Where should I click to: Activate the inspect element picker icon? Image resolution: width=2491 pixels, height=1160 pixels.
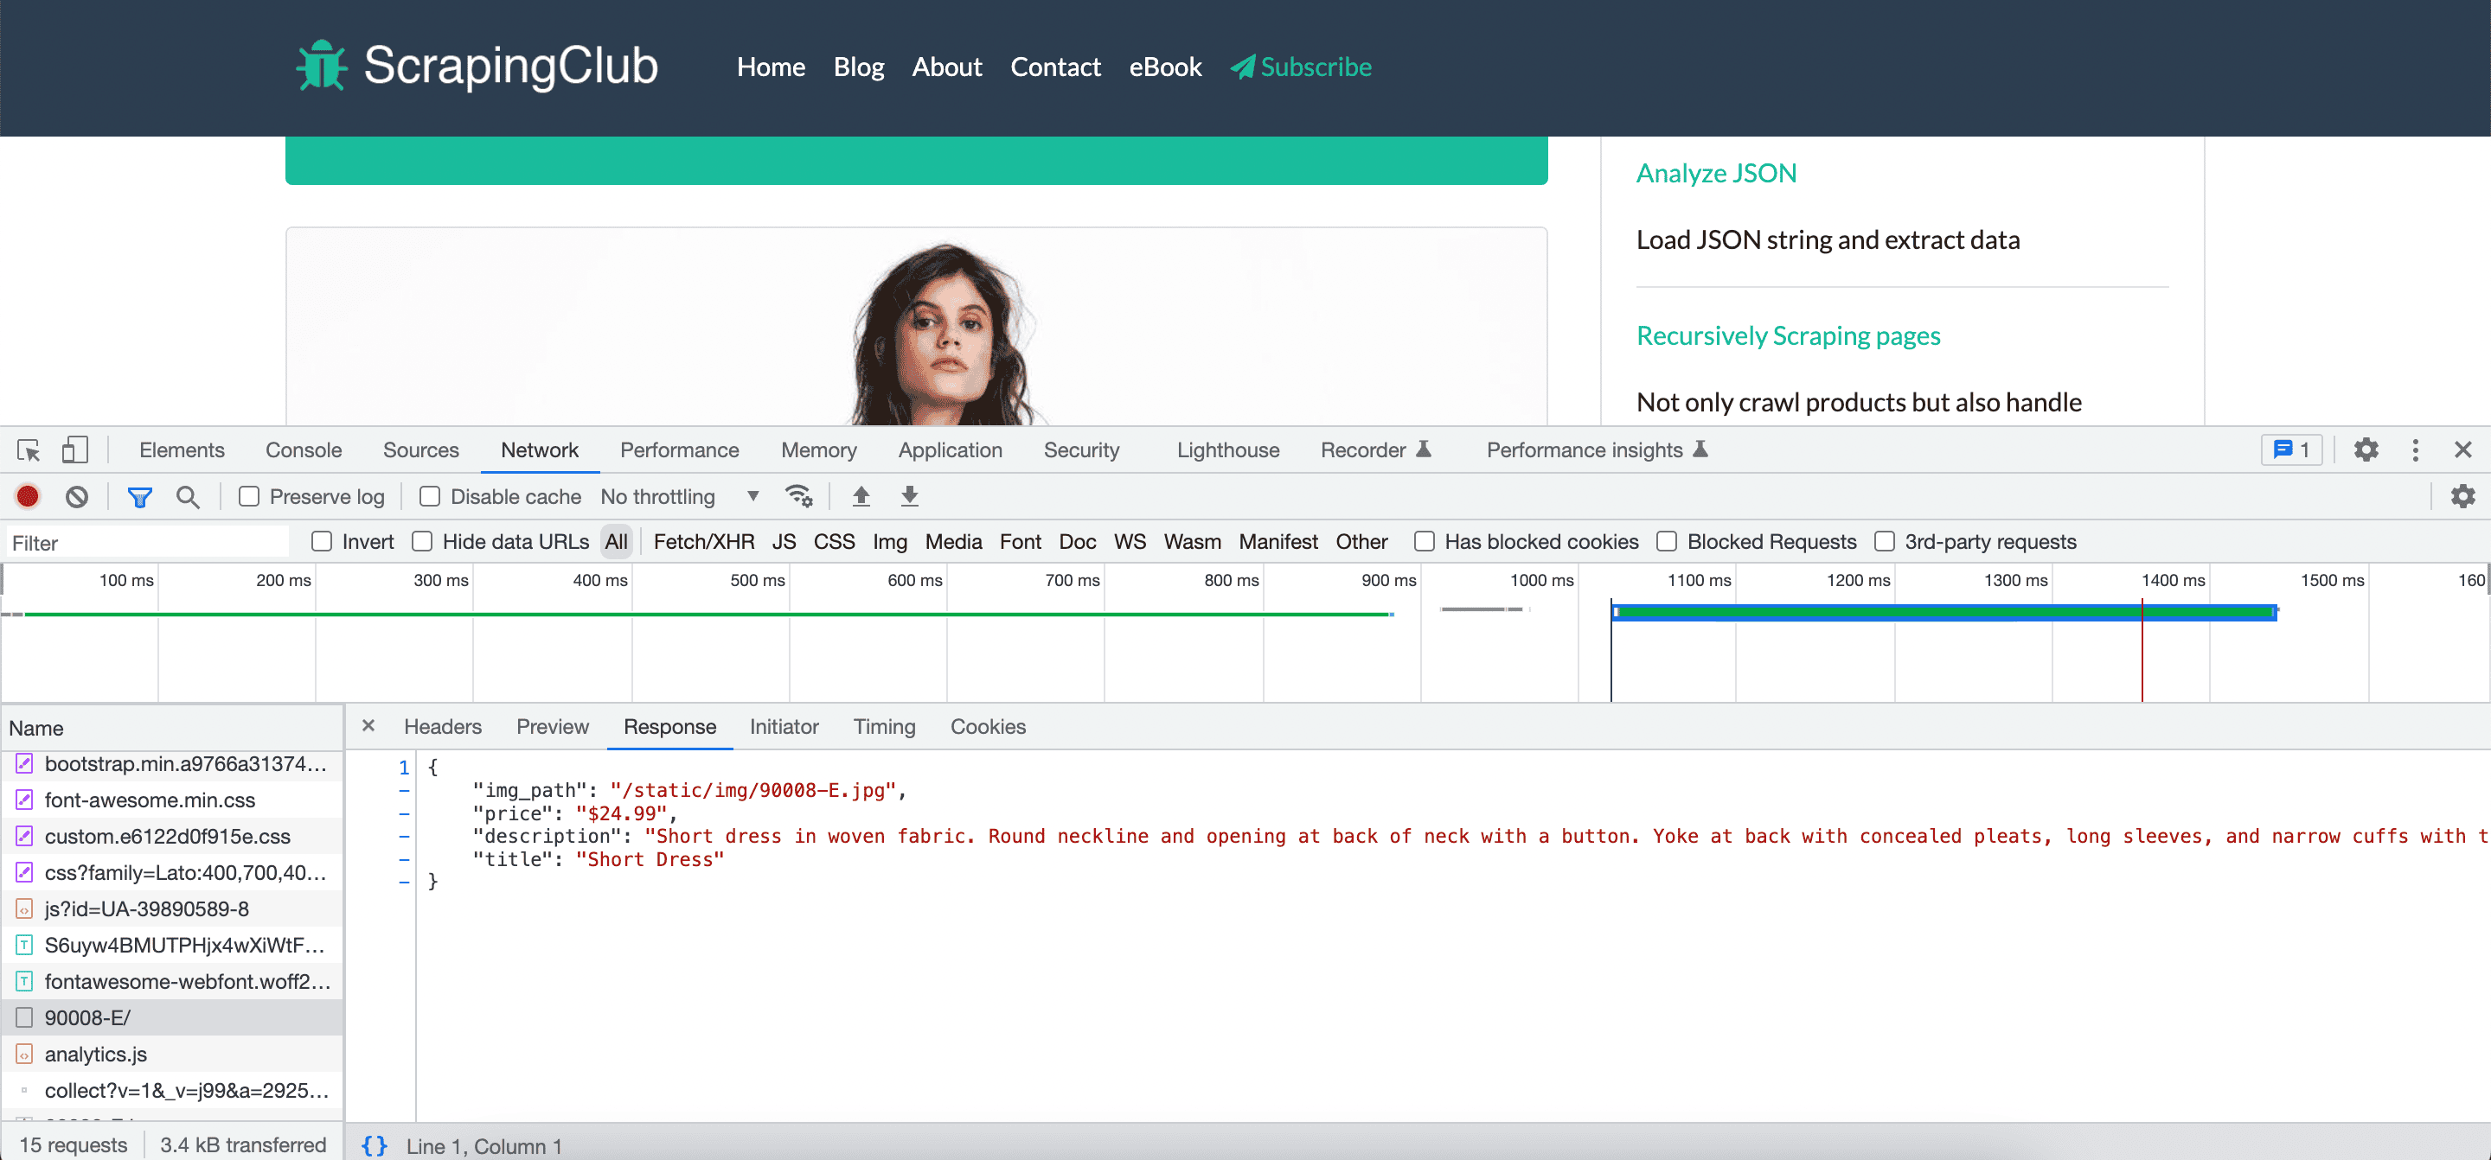coord(28,450)
